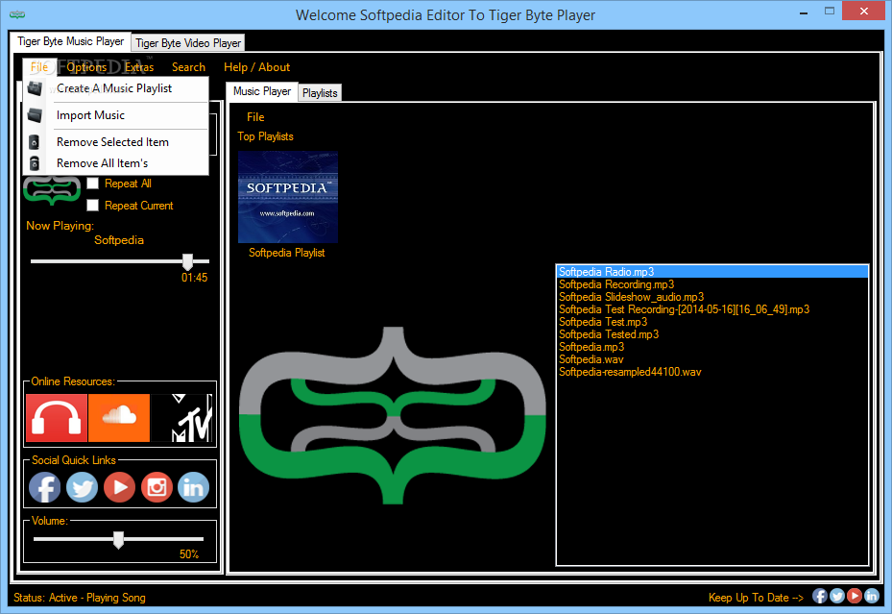Click the LinkedIn icon in the status bar
Screen dimensions: 892x614
(872, 596)
